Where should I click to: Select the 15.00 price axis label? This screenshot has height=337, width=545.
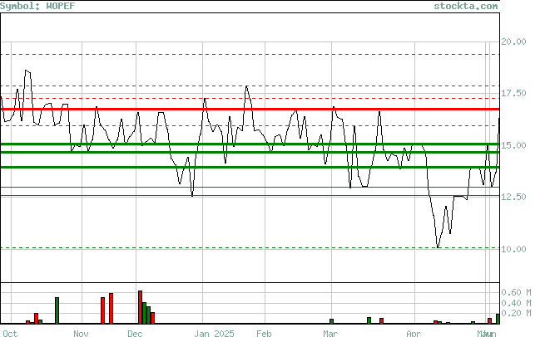[x=513, y=145]
